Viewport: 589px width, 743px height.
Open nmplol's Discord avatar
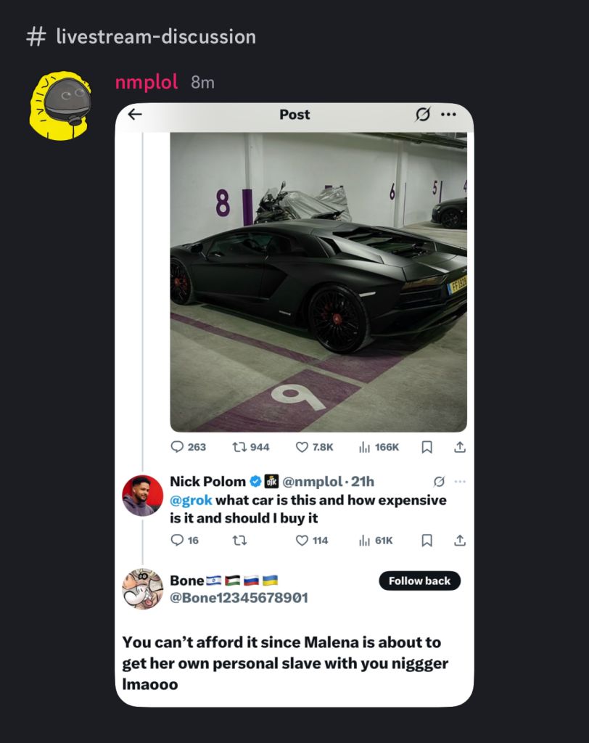tap(60, 103)
